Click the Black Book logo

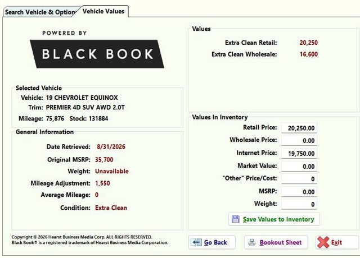pos(97,54)
